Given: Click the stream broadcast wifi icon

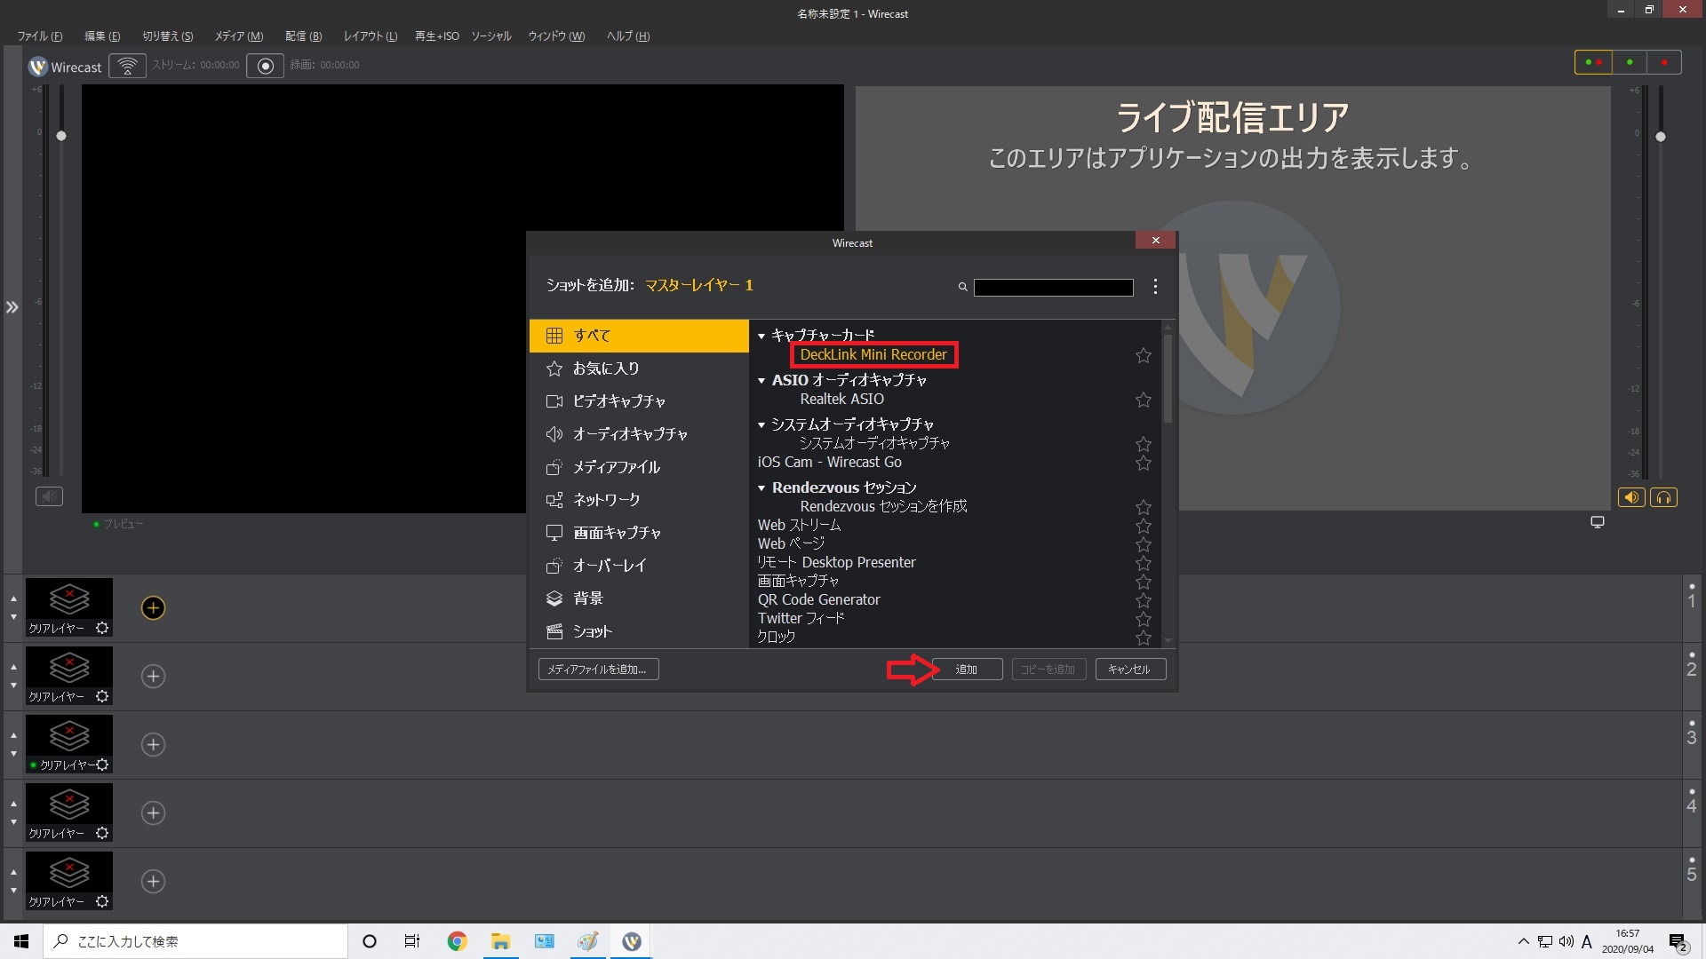Looking at the screenshot, I should click(127, 66).
